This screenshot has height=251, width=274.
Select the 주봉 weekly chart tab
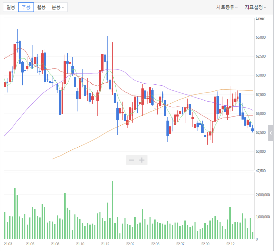[x=26, y=7]
